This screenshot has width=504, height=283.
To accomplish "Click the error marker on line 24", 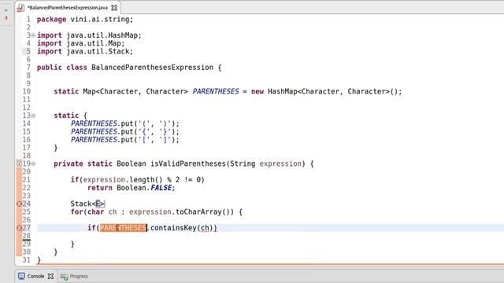I will (19, 204).
